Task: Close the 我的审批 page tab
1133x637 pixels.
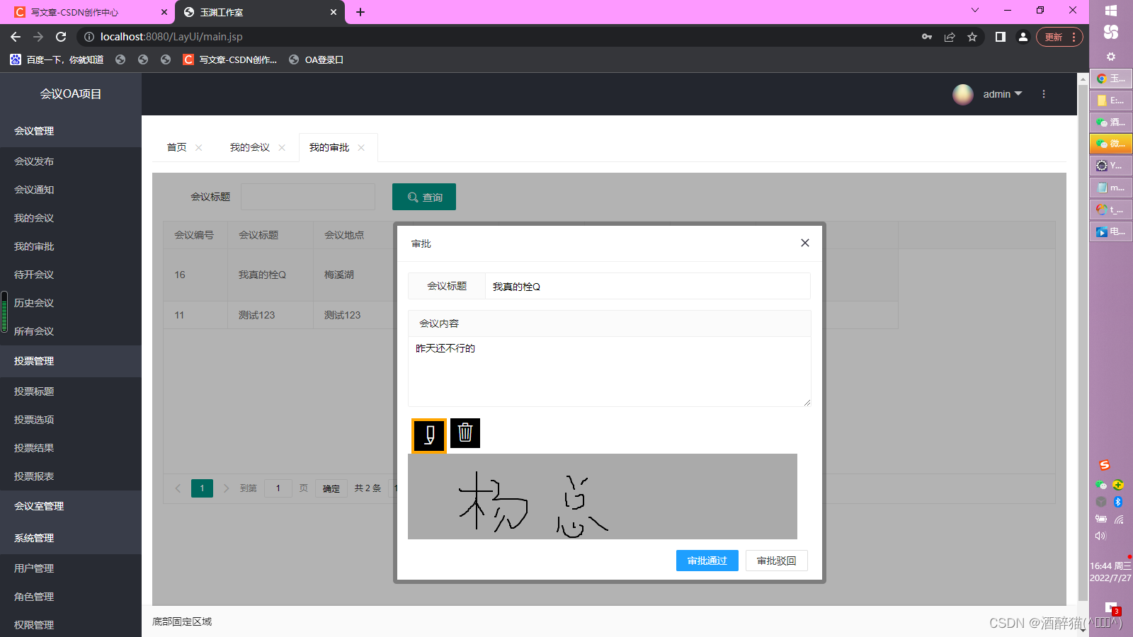Action: (x=361, y=147)
